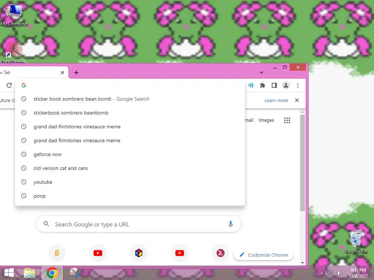Click the blue sound wave extension icon

pos(251,85)
